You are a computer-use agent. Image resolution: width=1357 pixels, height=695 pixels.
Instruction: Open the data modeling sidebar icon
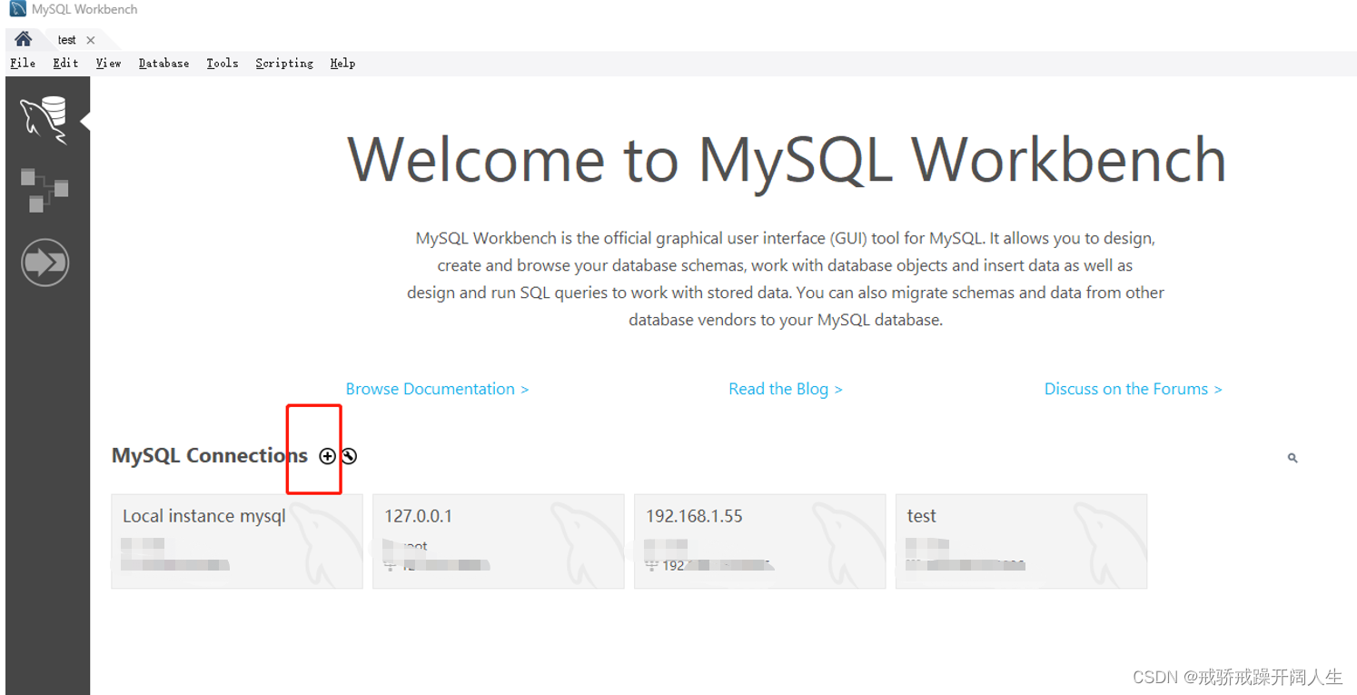coord(45,189)
